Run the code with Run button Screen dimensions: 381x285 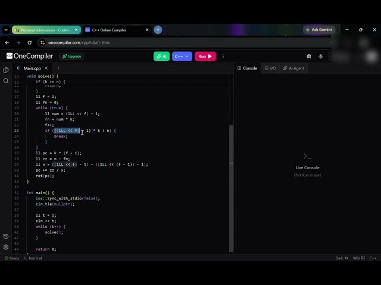(205, 56)
